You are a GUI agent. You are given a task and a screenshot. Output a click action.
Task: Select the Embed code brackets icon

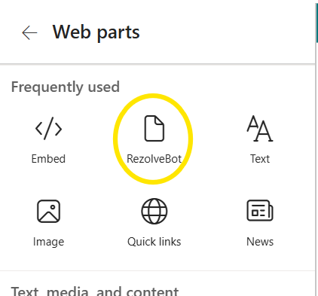48,128
